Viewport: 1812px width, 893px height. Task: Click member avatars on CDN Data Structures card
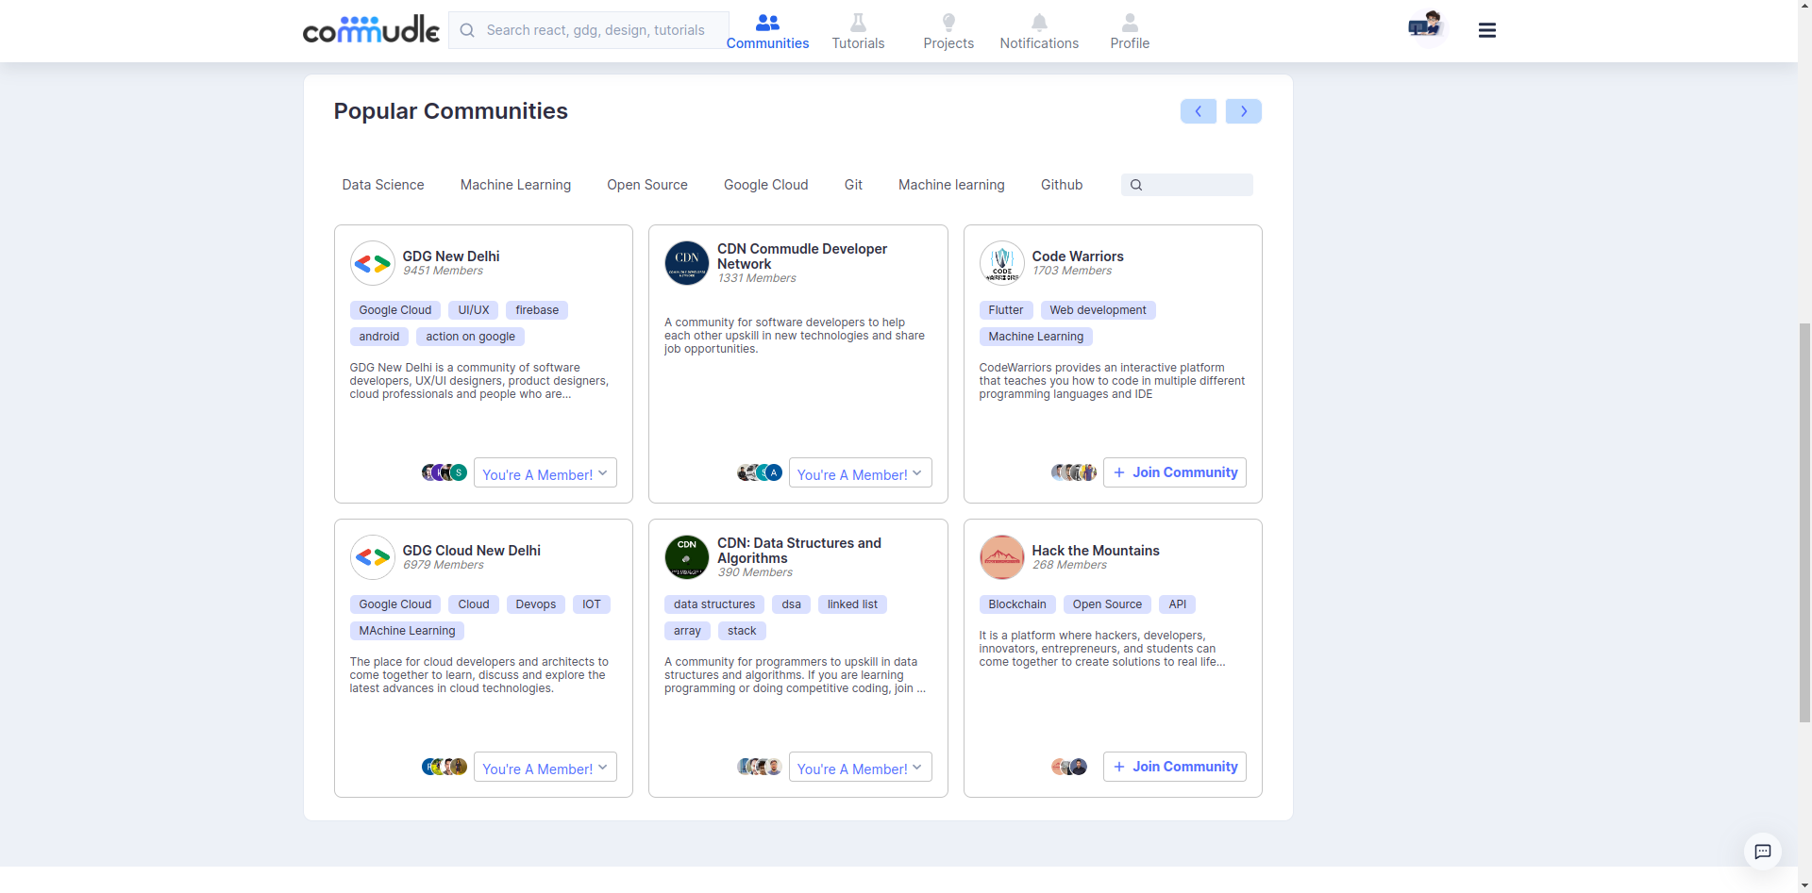[760, 767]
